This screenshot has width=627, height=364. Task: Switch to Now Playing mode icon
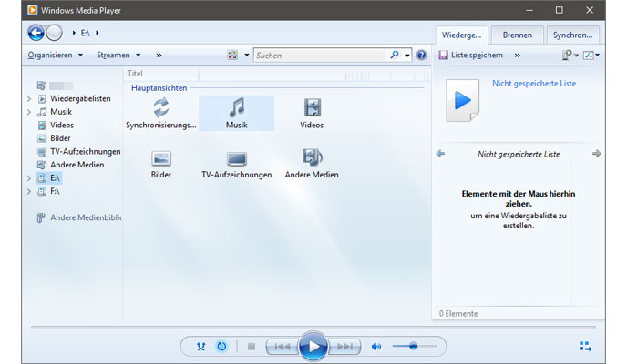(x=584, y=346)
